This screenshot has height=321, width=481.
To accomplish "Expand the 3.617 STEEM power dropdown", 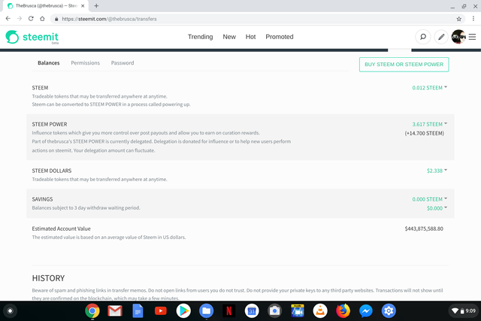I will coord(429,124).
